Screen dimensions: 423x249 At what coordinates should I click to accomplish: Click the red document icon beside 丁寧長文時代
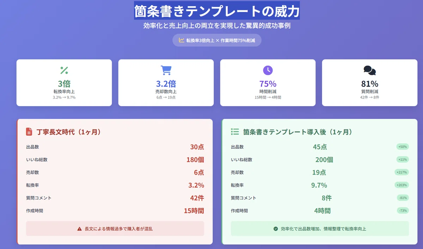[x=29, y=132]
